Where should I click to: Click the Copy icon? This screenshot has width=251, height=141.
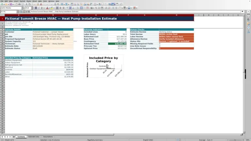point(29,4)
